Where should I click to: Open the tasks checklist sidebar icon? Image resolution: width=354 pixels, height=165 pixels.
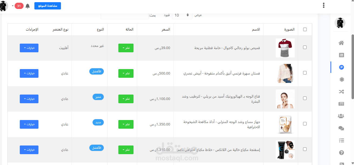click(x=341, y=140)
